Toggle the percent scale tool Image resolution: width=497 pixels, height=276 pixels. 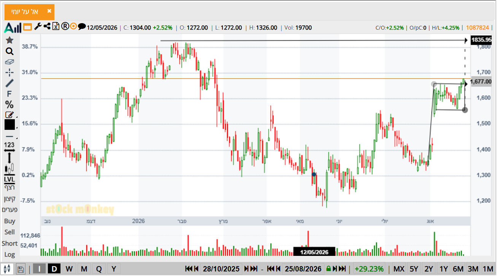coord(10,104)
